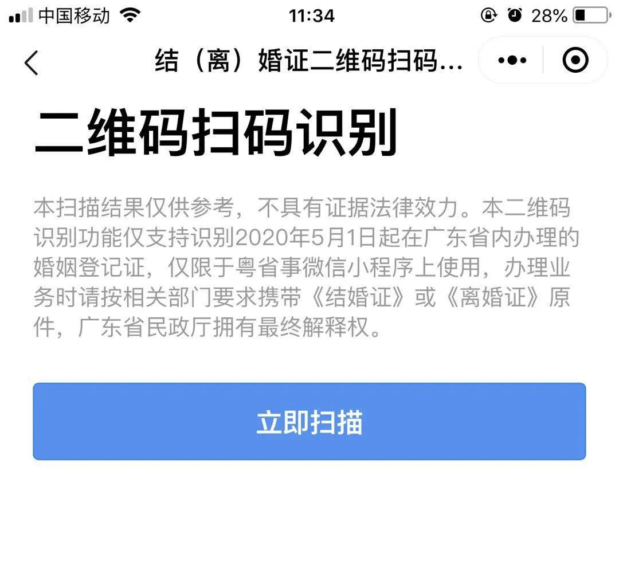Viewport: 619px width, 566px height.
Task: Tap the alarm clock status icon
Action: pos(514,16)
